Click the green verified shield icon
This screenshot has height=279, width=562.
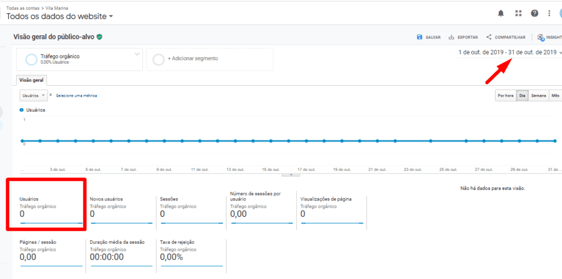(x=99, y=37)
